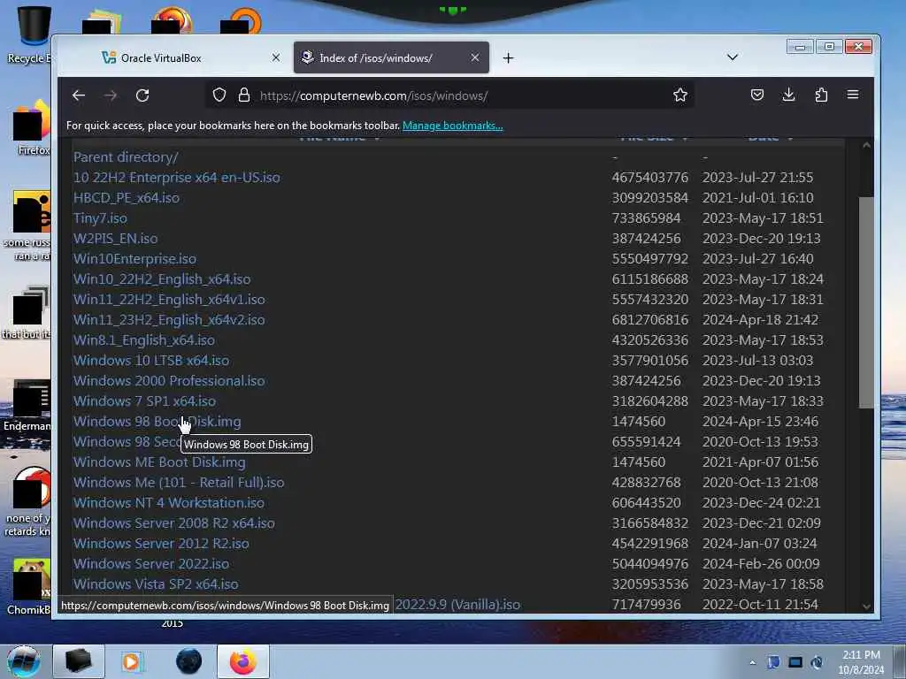
Task: Open Windows NT 4 Workstation.iso link
Action: click(169, 502)
